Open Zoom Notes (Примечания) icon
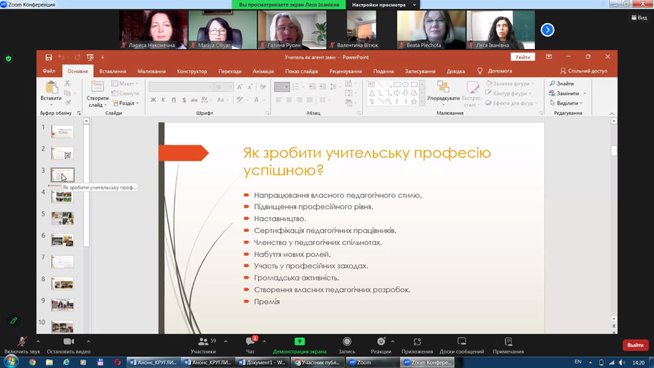This screenshot has width=654, height=368. [508, 341]
